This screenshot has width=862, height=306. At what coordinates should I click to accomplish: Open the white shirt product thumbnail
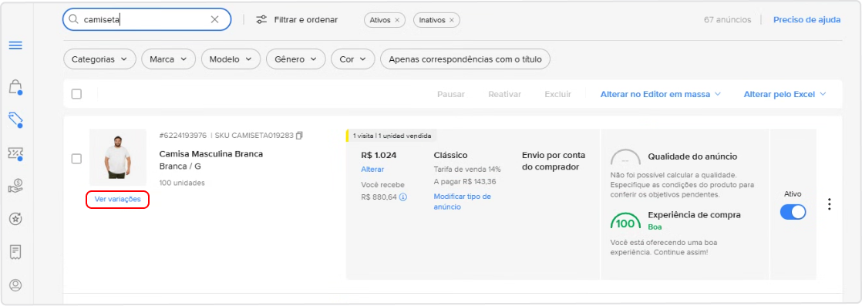118,158
